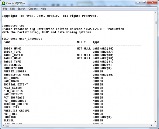159x129 pixels.
Task: Open the Help menu
Action: click(43, 9)
